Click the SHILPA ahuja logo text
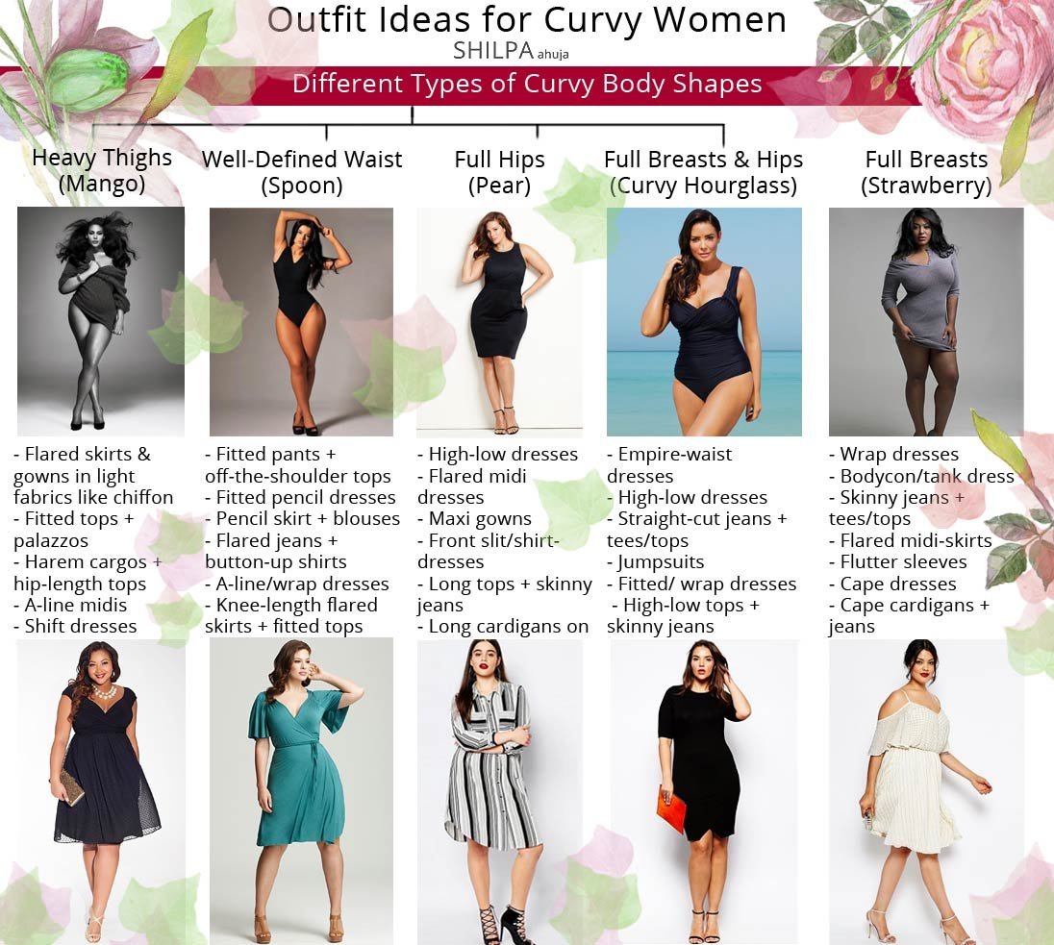The width and height of the screenshot is (1054, 945). coord(511,51)
